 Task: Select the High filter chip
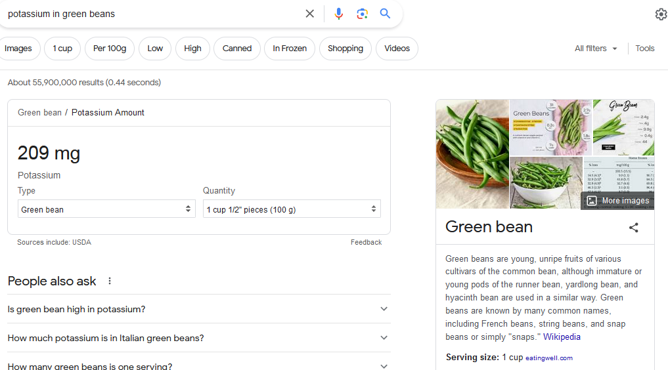tap(192, 49)
